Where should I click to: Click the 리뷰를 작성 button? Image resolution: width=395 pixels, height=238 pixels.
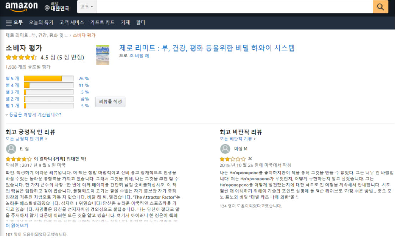(x=110, y=102)
